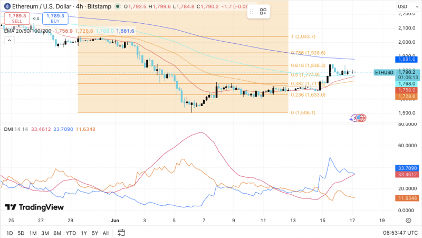Click the 1,789.3 BUY button
This screenshot has width=422, height=238.
click(55, 18)
